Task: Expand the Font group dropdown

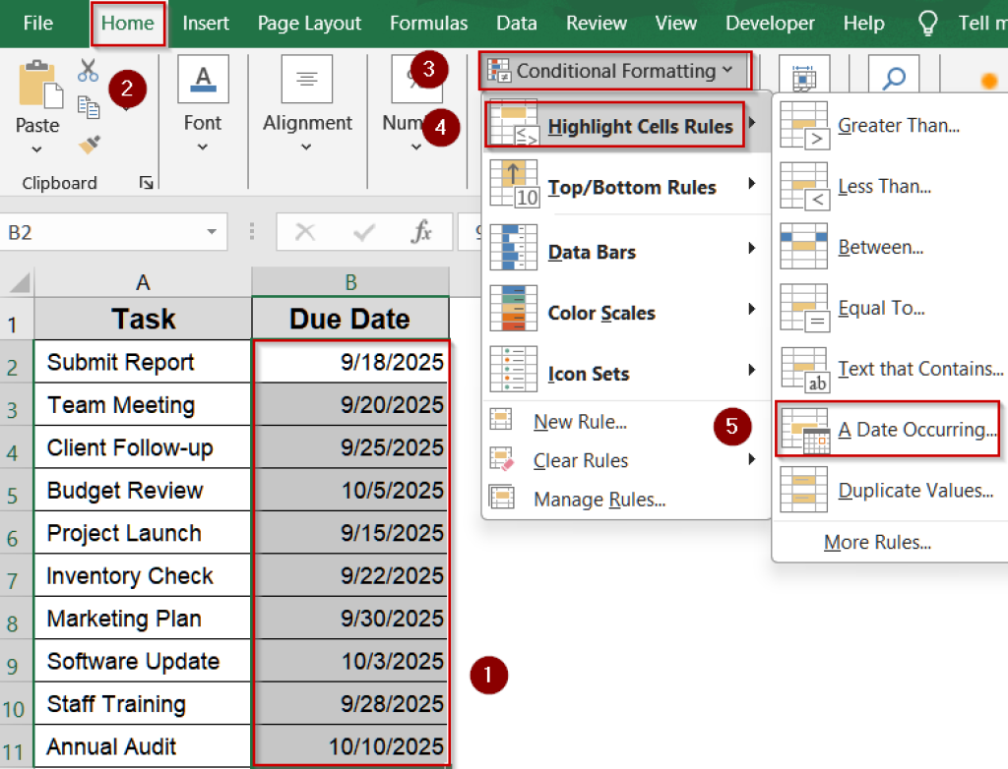Action: coord(203,148)
